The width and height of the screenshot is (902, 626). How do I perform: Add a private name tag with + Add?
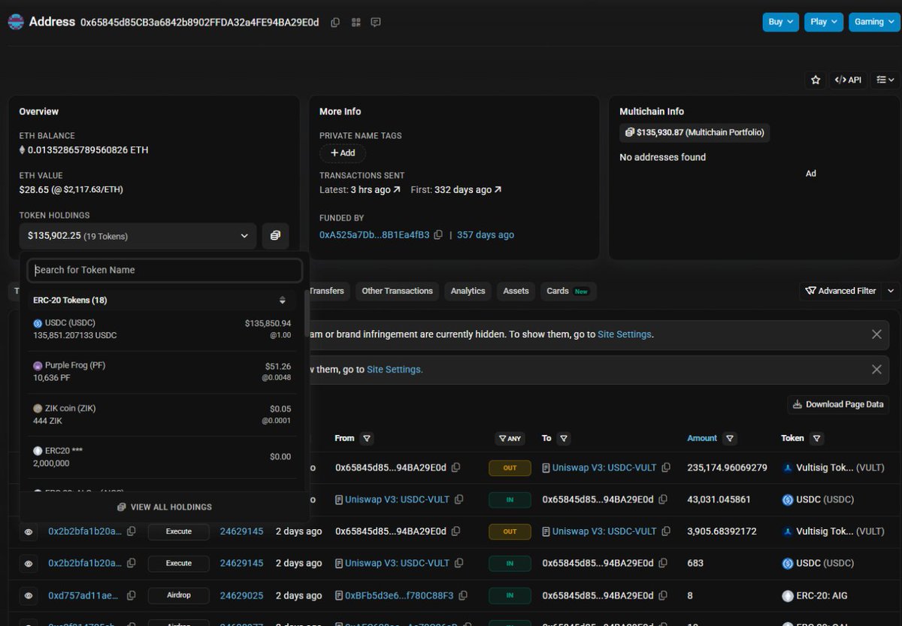click(343, 153)
